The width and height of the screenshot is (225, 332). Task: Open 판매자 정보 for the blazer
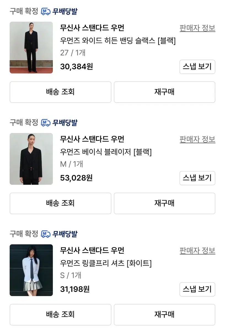click(x=197, y=139)
